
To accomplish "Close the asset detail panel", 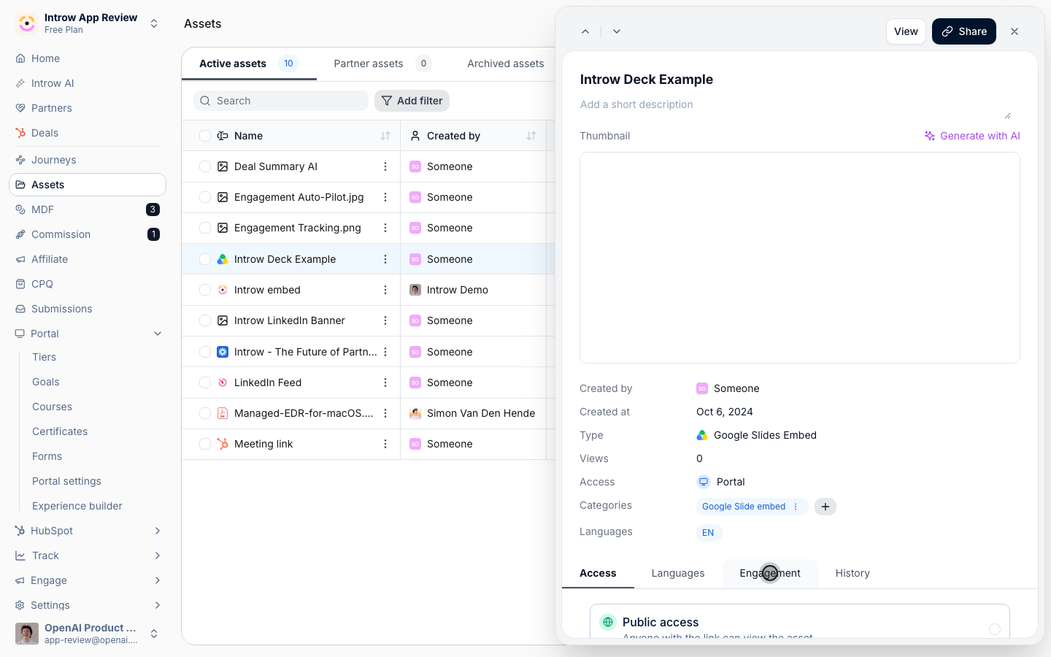I will pyautogui.click(x=1015, y=31).
